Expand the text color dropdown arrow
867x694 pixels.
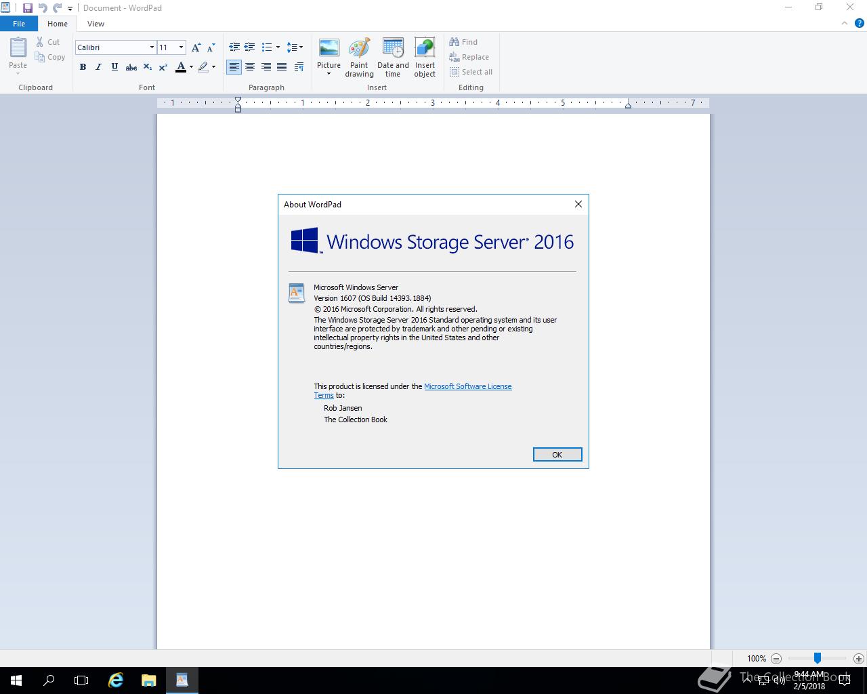[x=191, y=67]
